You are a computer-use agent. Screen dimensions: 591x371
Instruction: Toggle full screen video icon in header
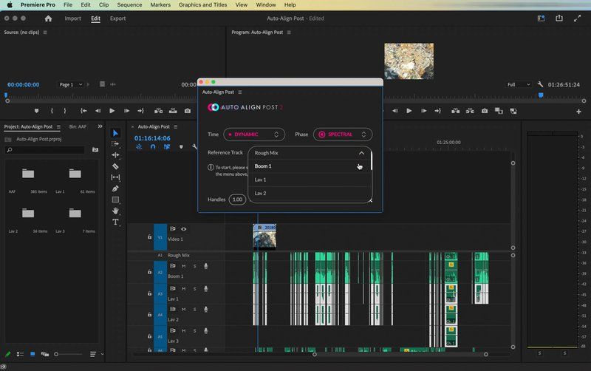coord(577,18)
